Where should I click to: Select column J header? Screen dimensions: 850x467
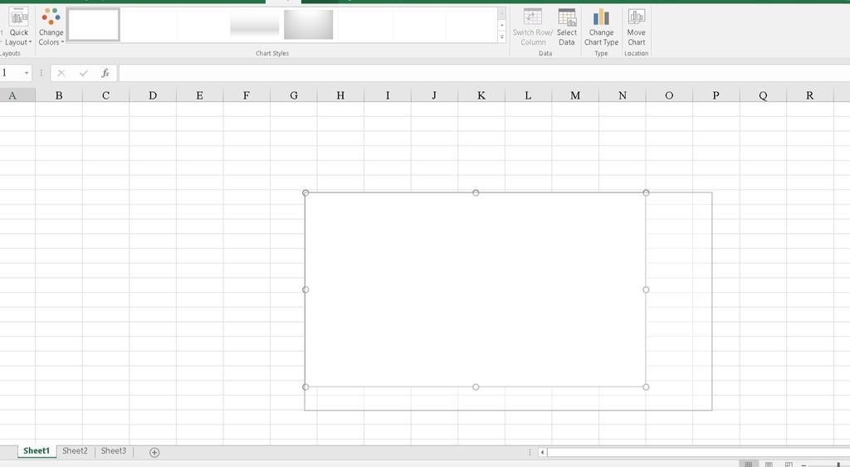[x=434, y=95]
